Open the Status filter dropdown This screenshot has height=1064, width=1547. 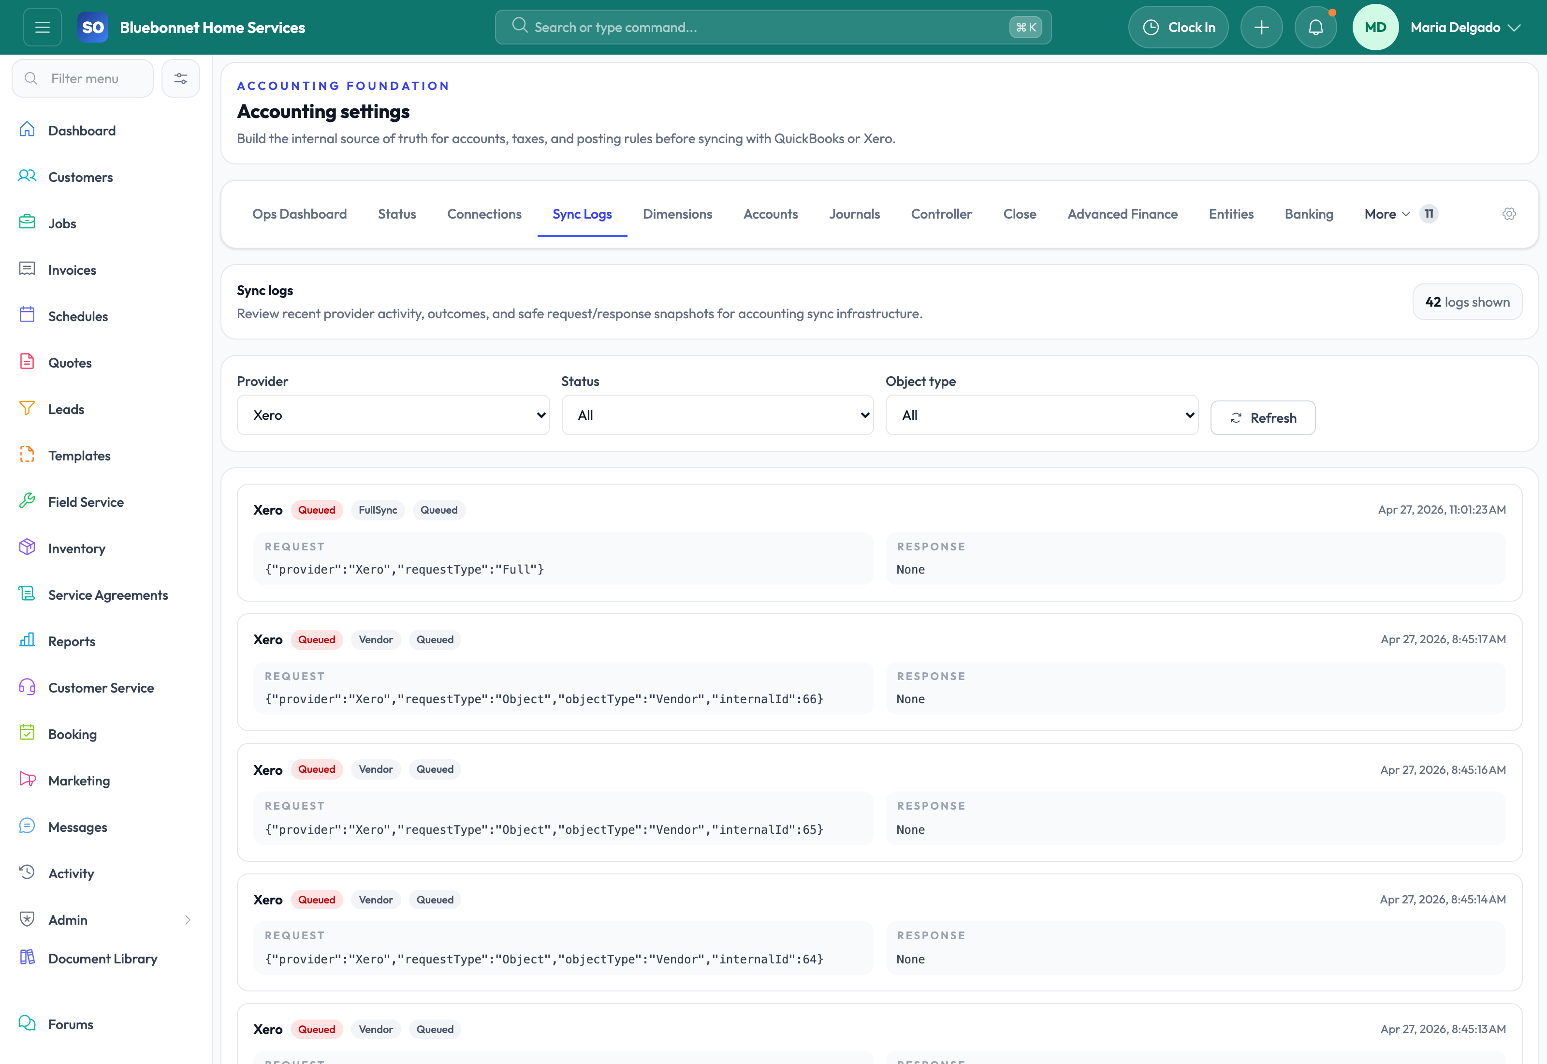pos(717,414)
